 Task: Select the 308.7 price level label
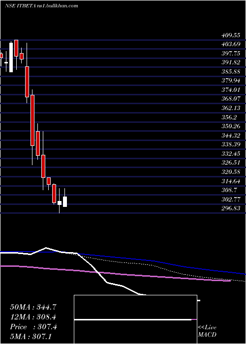point(229,190)
